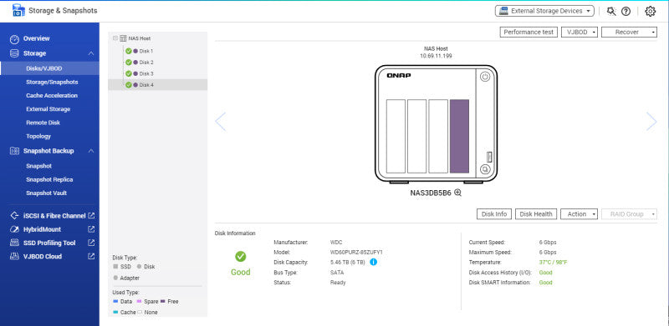Collapse the Snapshot Backup section chevron

pyautogui.click(x=91, y=151)
